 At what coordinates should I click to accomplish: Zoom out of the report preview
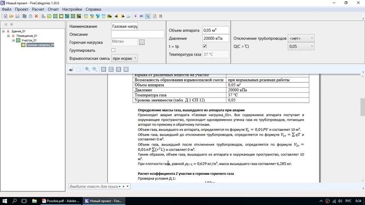click(x=95, y=69)
